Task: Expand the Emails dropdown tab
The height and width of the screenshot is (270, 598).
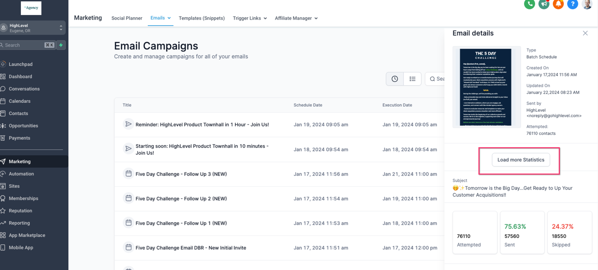Action: point(161,18)
